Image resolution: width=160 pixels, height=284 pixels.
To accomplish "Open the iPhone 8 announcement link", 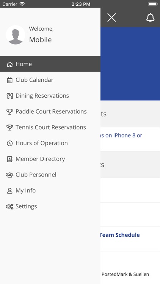I will click(x=121, y=136).
